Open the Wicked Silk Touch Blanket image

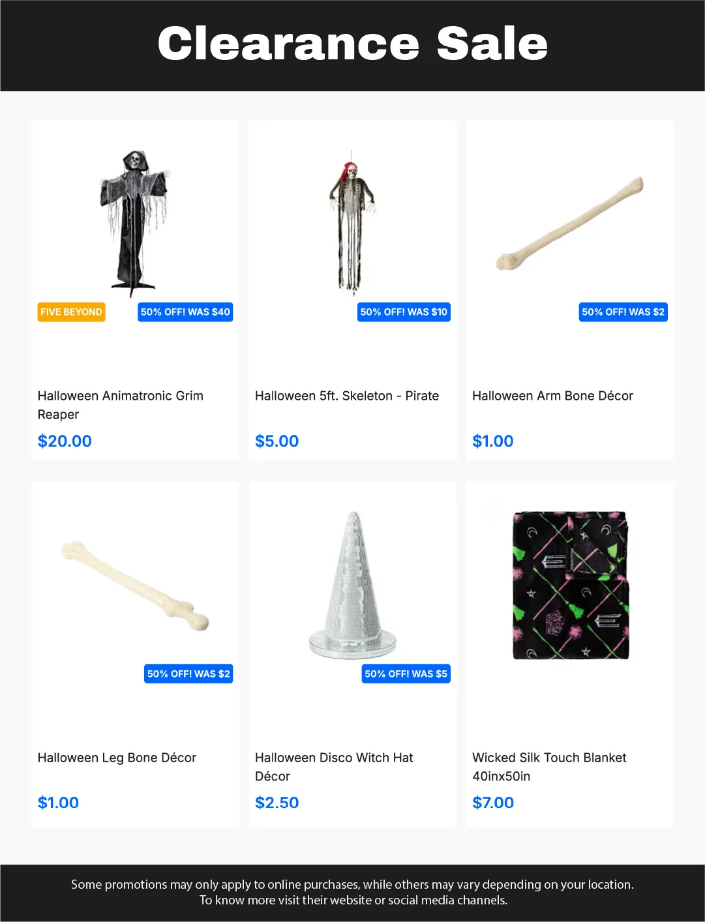point(570,585)
